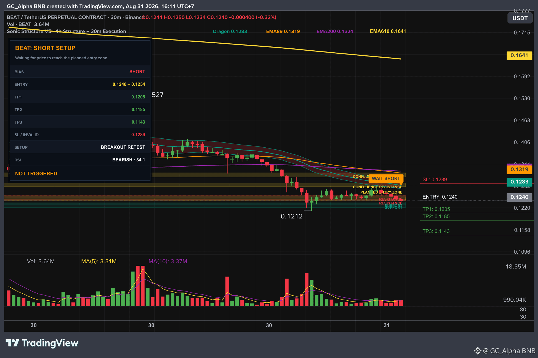
Task: Select the ENTRY value 0.1240 – 0.1254
Action: (x=129, y=84)
